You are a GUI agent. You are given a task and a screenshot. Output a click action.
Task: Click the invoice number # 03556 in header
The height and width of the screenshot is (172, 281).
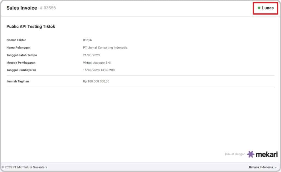coord(48,8)
